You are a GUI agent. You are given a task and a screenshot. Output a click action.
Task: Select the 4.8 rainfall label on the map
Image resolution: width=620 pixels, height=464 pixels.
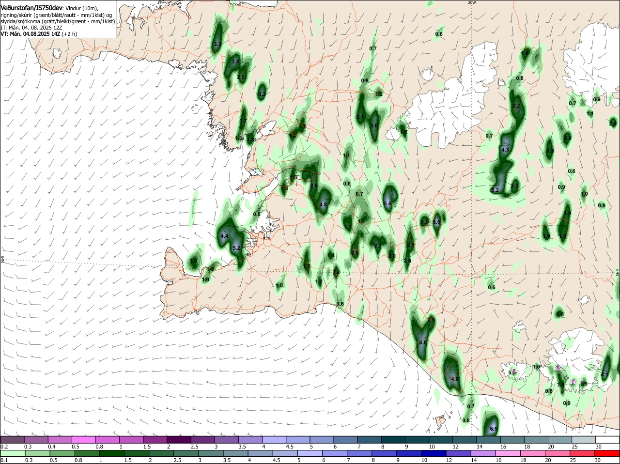click(324, 204)
